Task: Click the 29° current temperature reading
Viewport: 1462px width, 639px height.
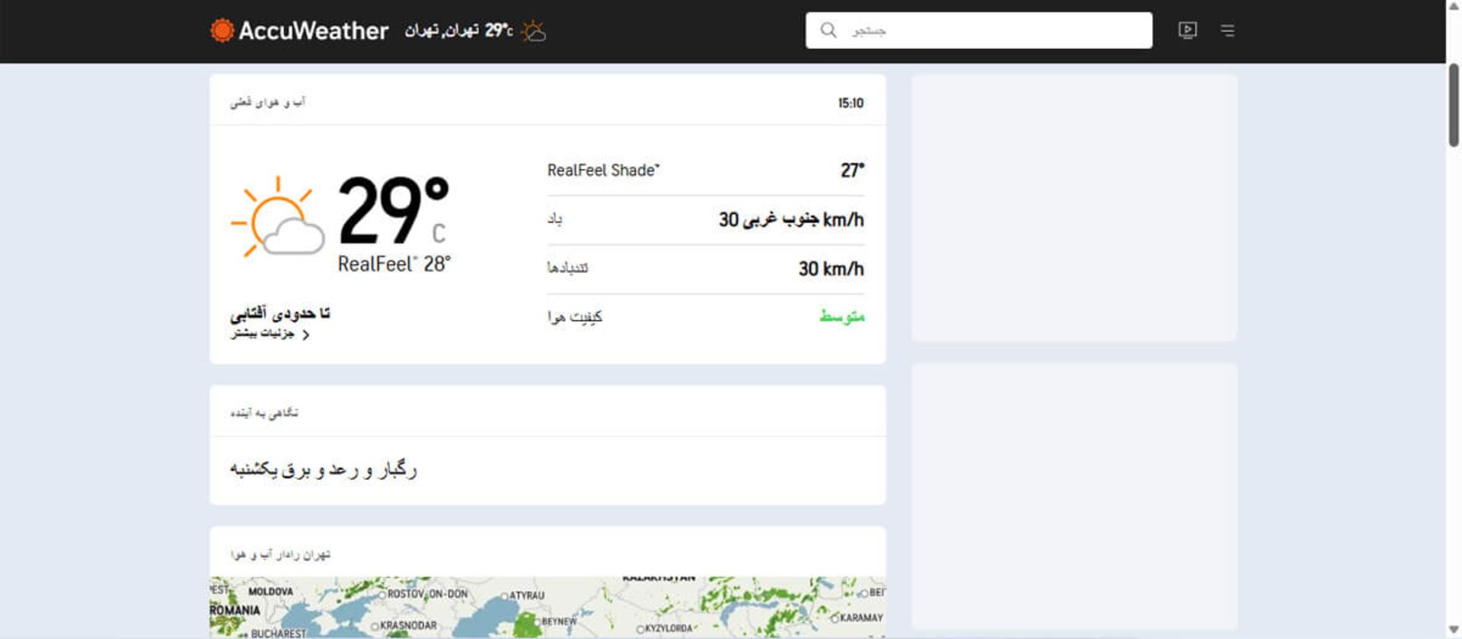Action: tap(393, 211)
